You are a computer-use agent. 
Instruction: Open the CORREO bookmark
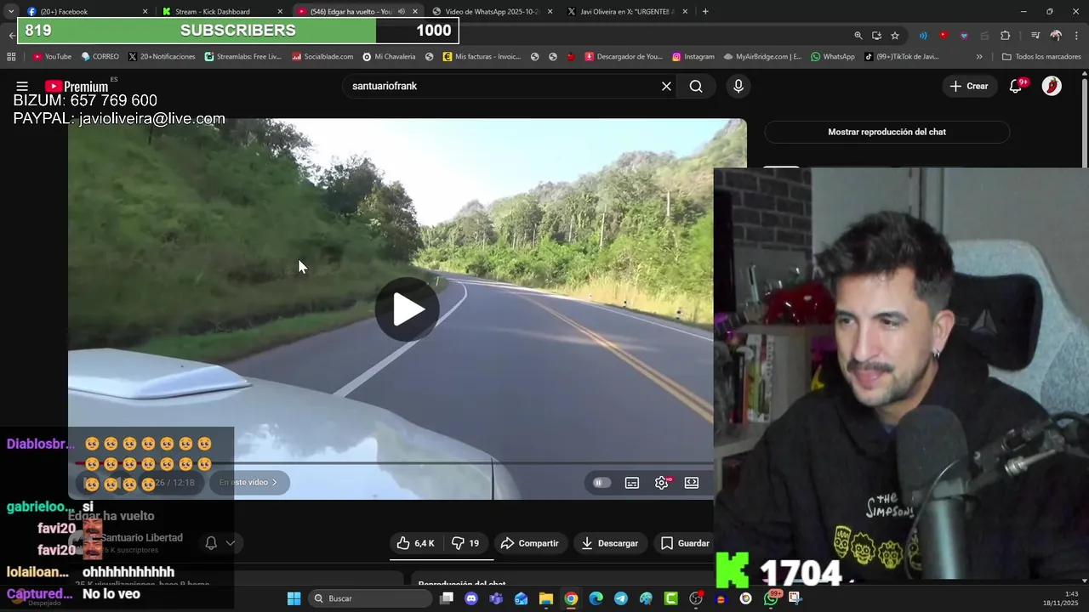coord(100,57)
